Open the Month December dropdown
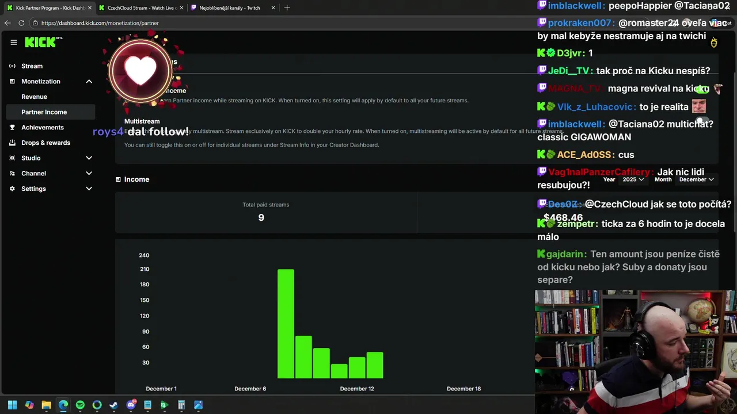Screen dimensions: 737x414 pos(697,179)
